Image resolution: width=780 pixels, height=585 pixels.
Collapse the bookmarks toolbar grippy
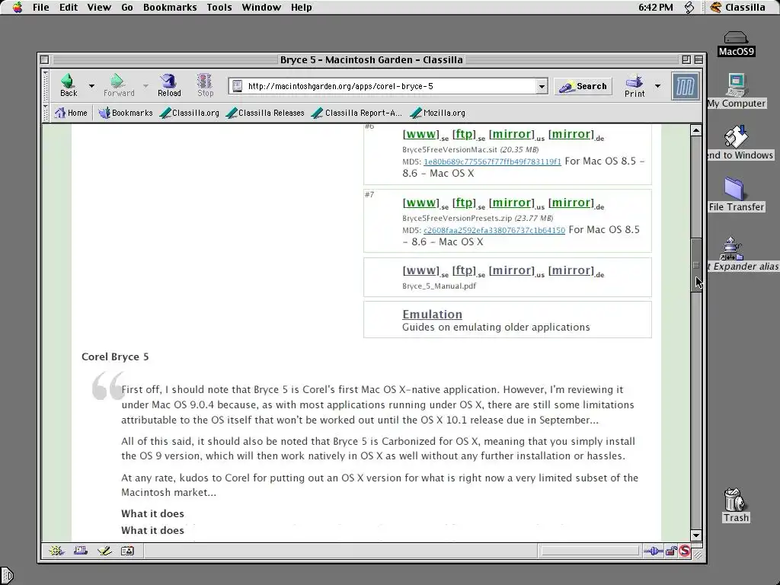pos(46,113)
